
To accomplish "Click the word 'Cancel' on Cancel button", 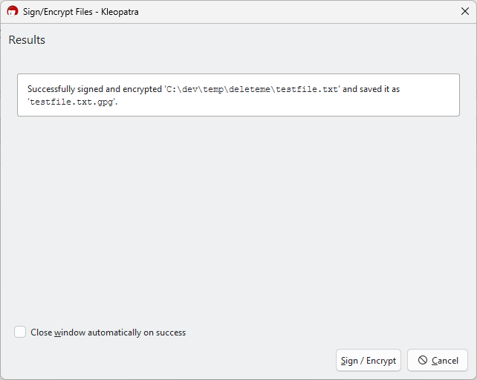I will (x=444, y=361).
